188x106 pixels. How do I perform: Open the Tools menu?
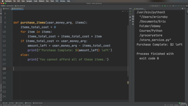click(52, 1)
